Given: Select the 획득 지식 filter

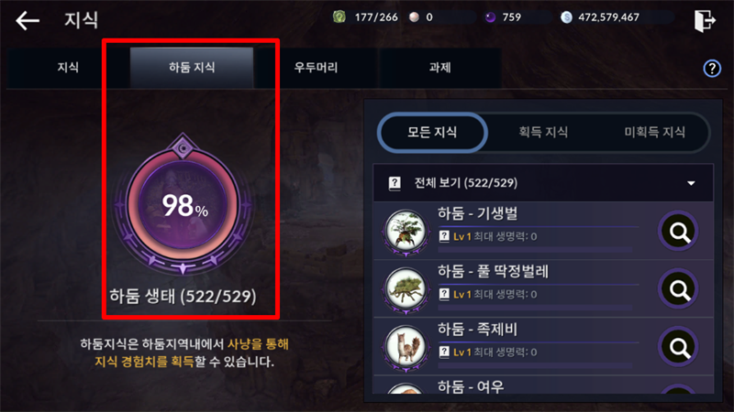Looking at the screenshot, I should click(x=543, y=132).
